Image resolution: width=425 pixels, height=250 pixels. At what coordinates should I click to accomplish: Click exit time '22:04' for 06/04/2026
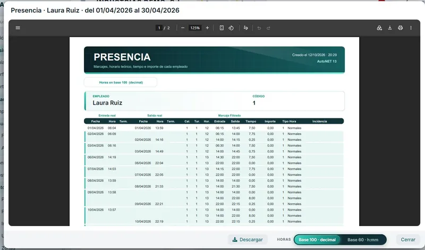[x=159, y=163]
